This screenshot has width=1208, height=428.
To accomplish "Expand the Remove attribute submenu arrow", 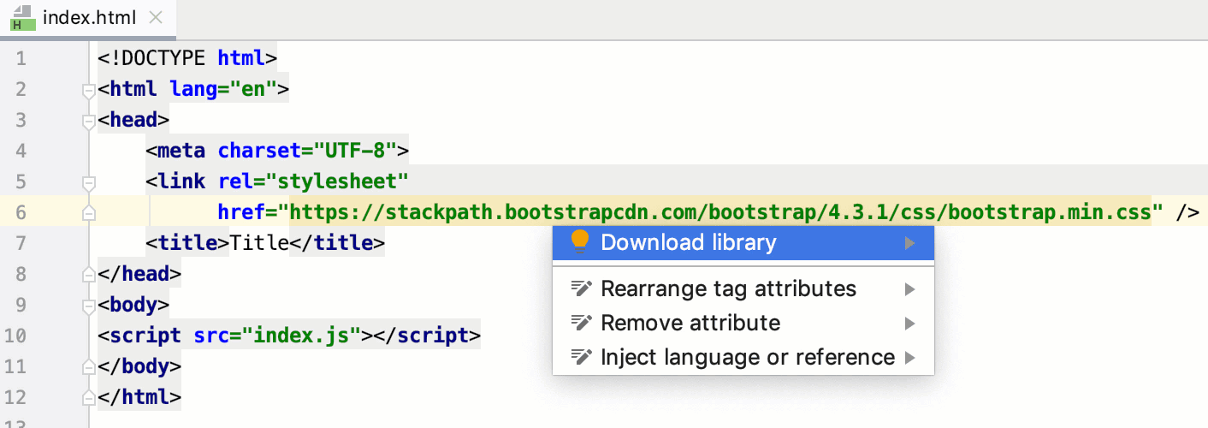I will pos(909,323).
